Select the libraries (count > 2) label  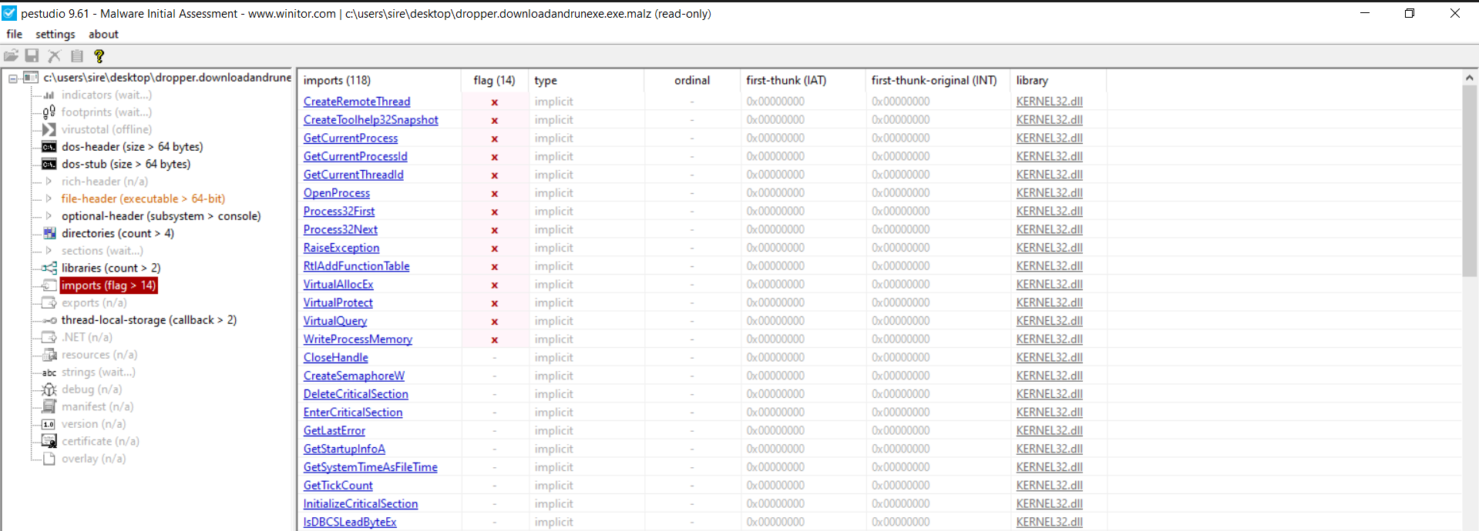tap(111, 268)
